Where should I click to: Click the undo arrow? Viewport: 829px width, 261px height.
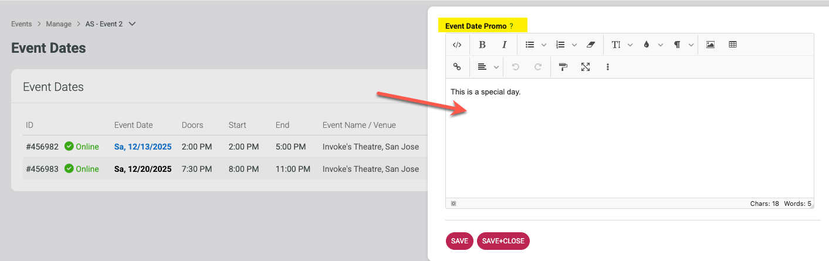point(516,67)
